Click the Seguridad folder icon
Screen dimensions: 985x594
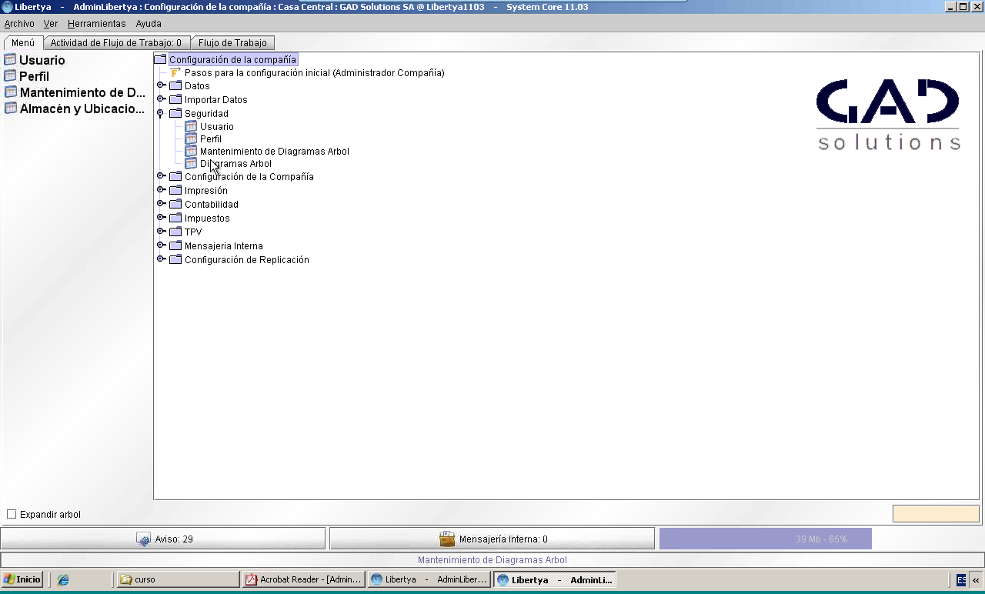pyautogui.click(x=175, y=114)
